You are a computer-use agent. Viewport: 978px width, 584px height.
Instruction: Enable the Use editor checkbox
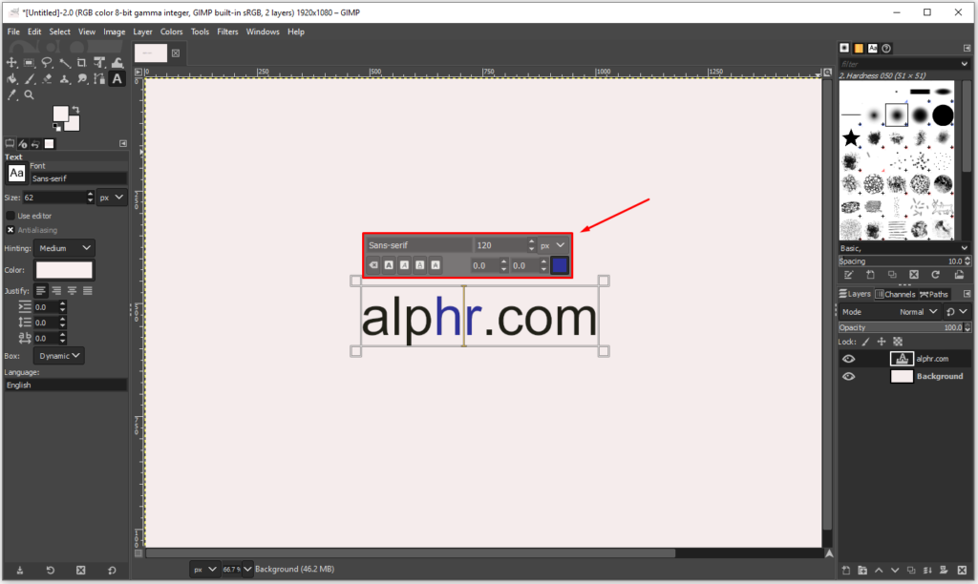(x=12, y=216)
